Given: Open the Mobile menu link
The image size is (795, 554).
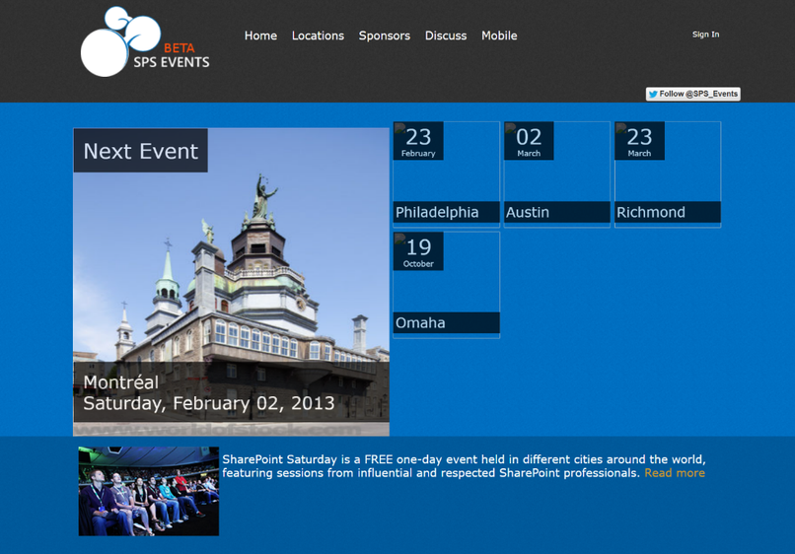Looking at the screenshot, I should pyautogui.click(x=499, y=36).
